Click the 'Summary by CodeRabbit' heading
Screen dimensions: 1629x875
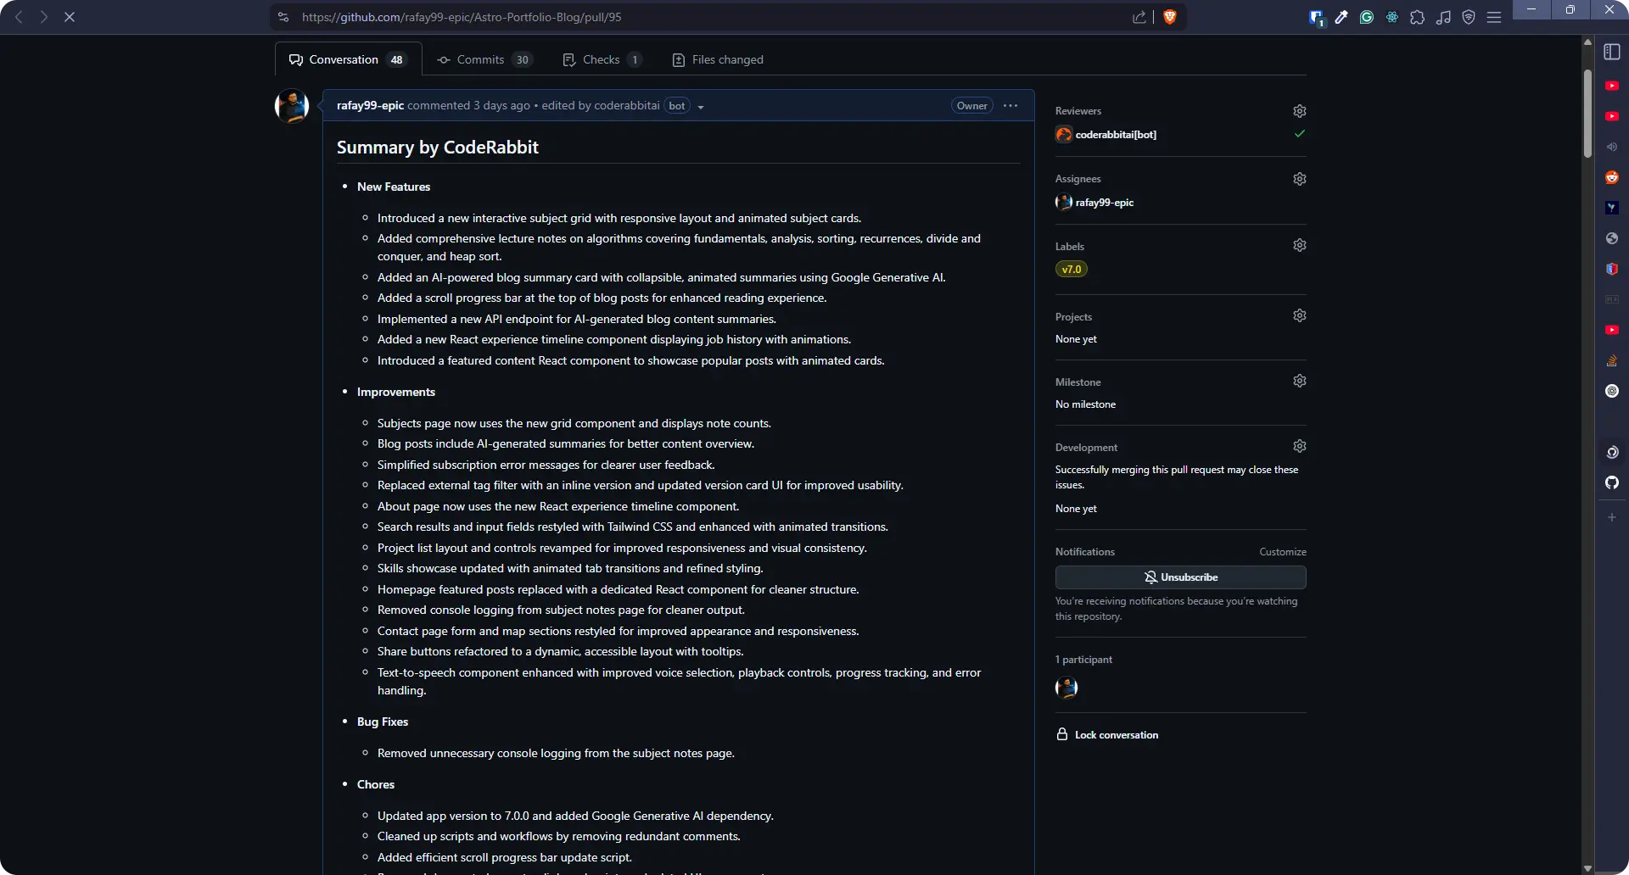(x=437, y=148)
